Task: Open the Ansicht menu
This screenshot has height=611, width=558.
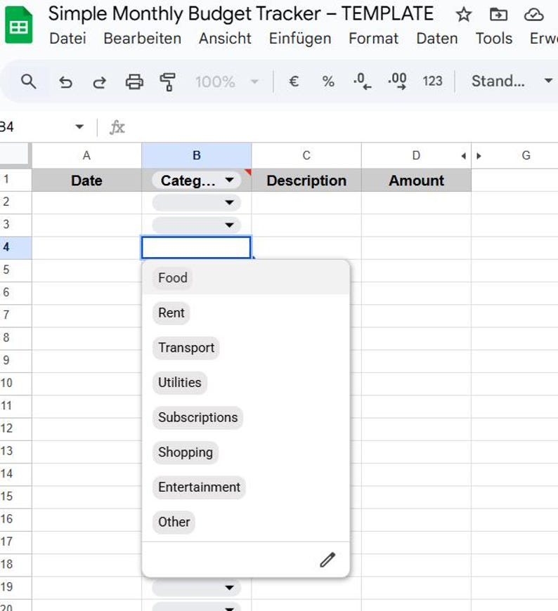Action: 225,39
